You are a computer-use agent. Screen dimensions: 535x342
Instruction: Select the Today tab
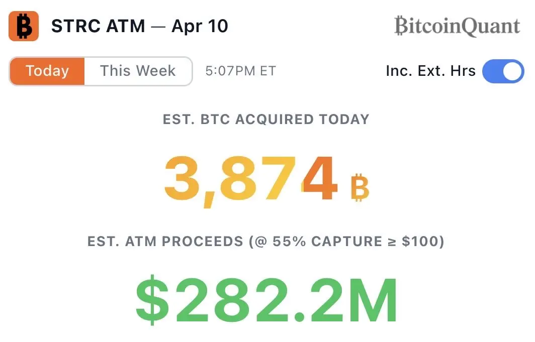pos(47,71)
